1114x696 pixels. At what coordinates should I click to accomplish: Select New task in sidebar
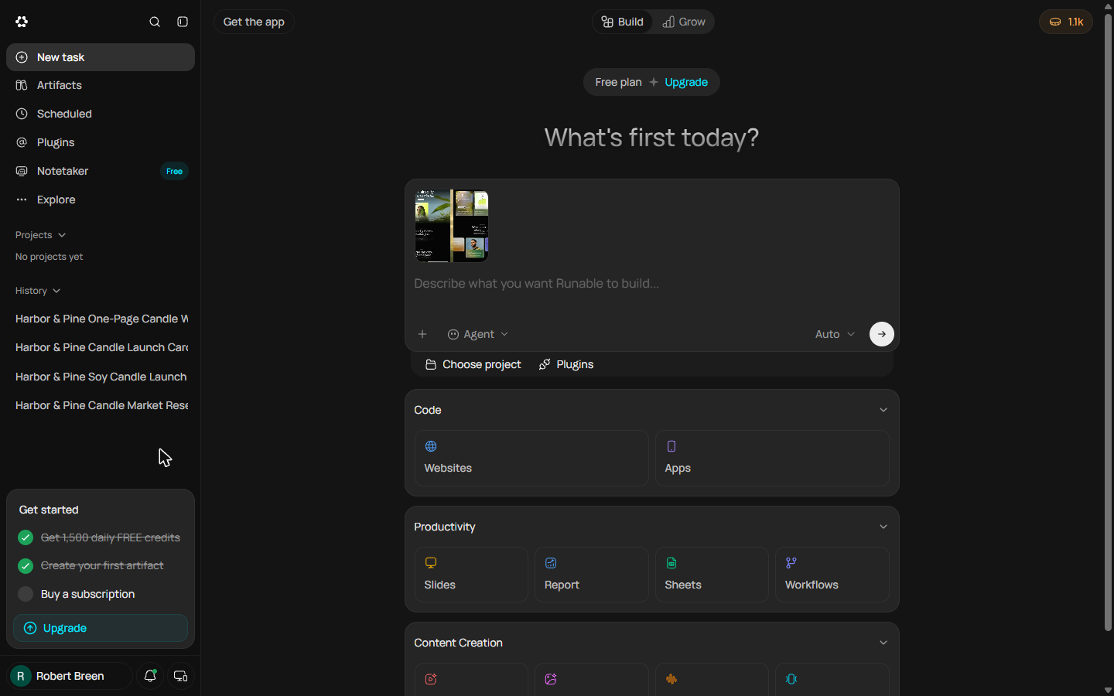(101, 57)
